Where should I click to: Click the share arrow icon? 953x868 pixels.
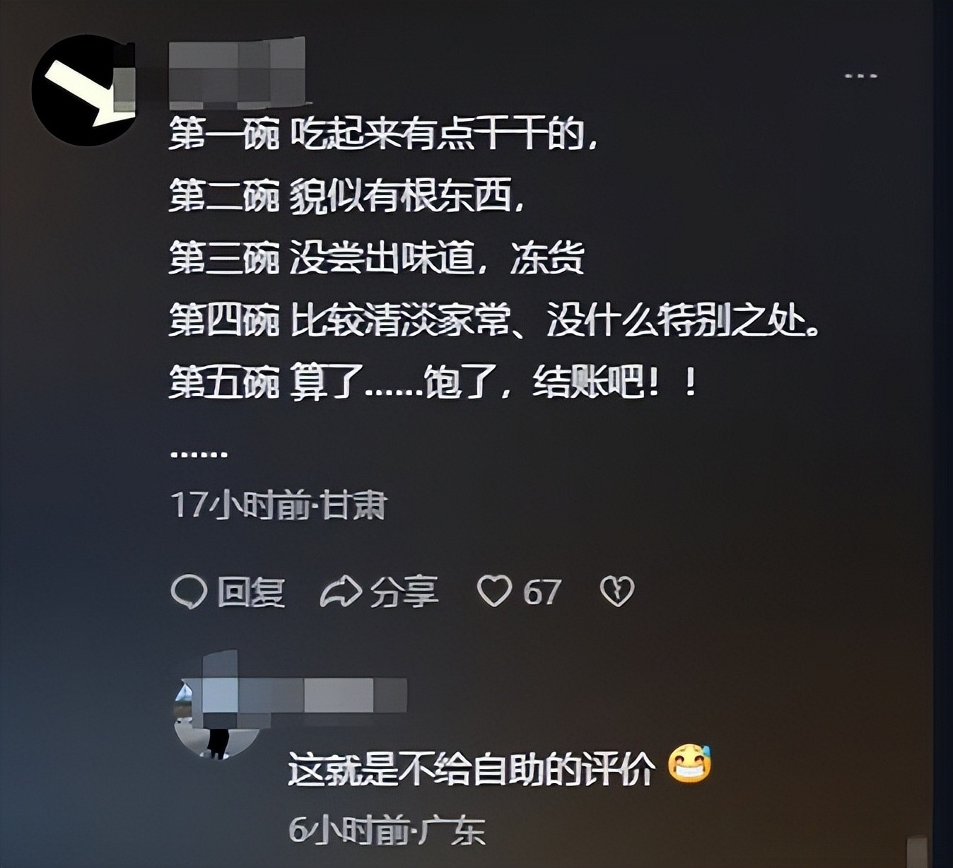[x=341, y=592]
